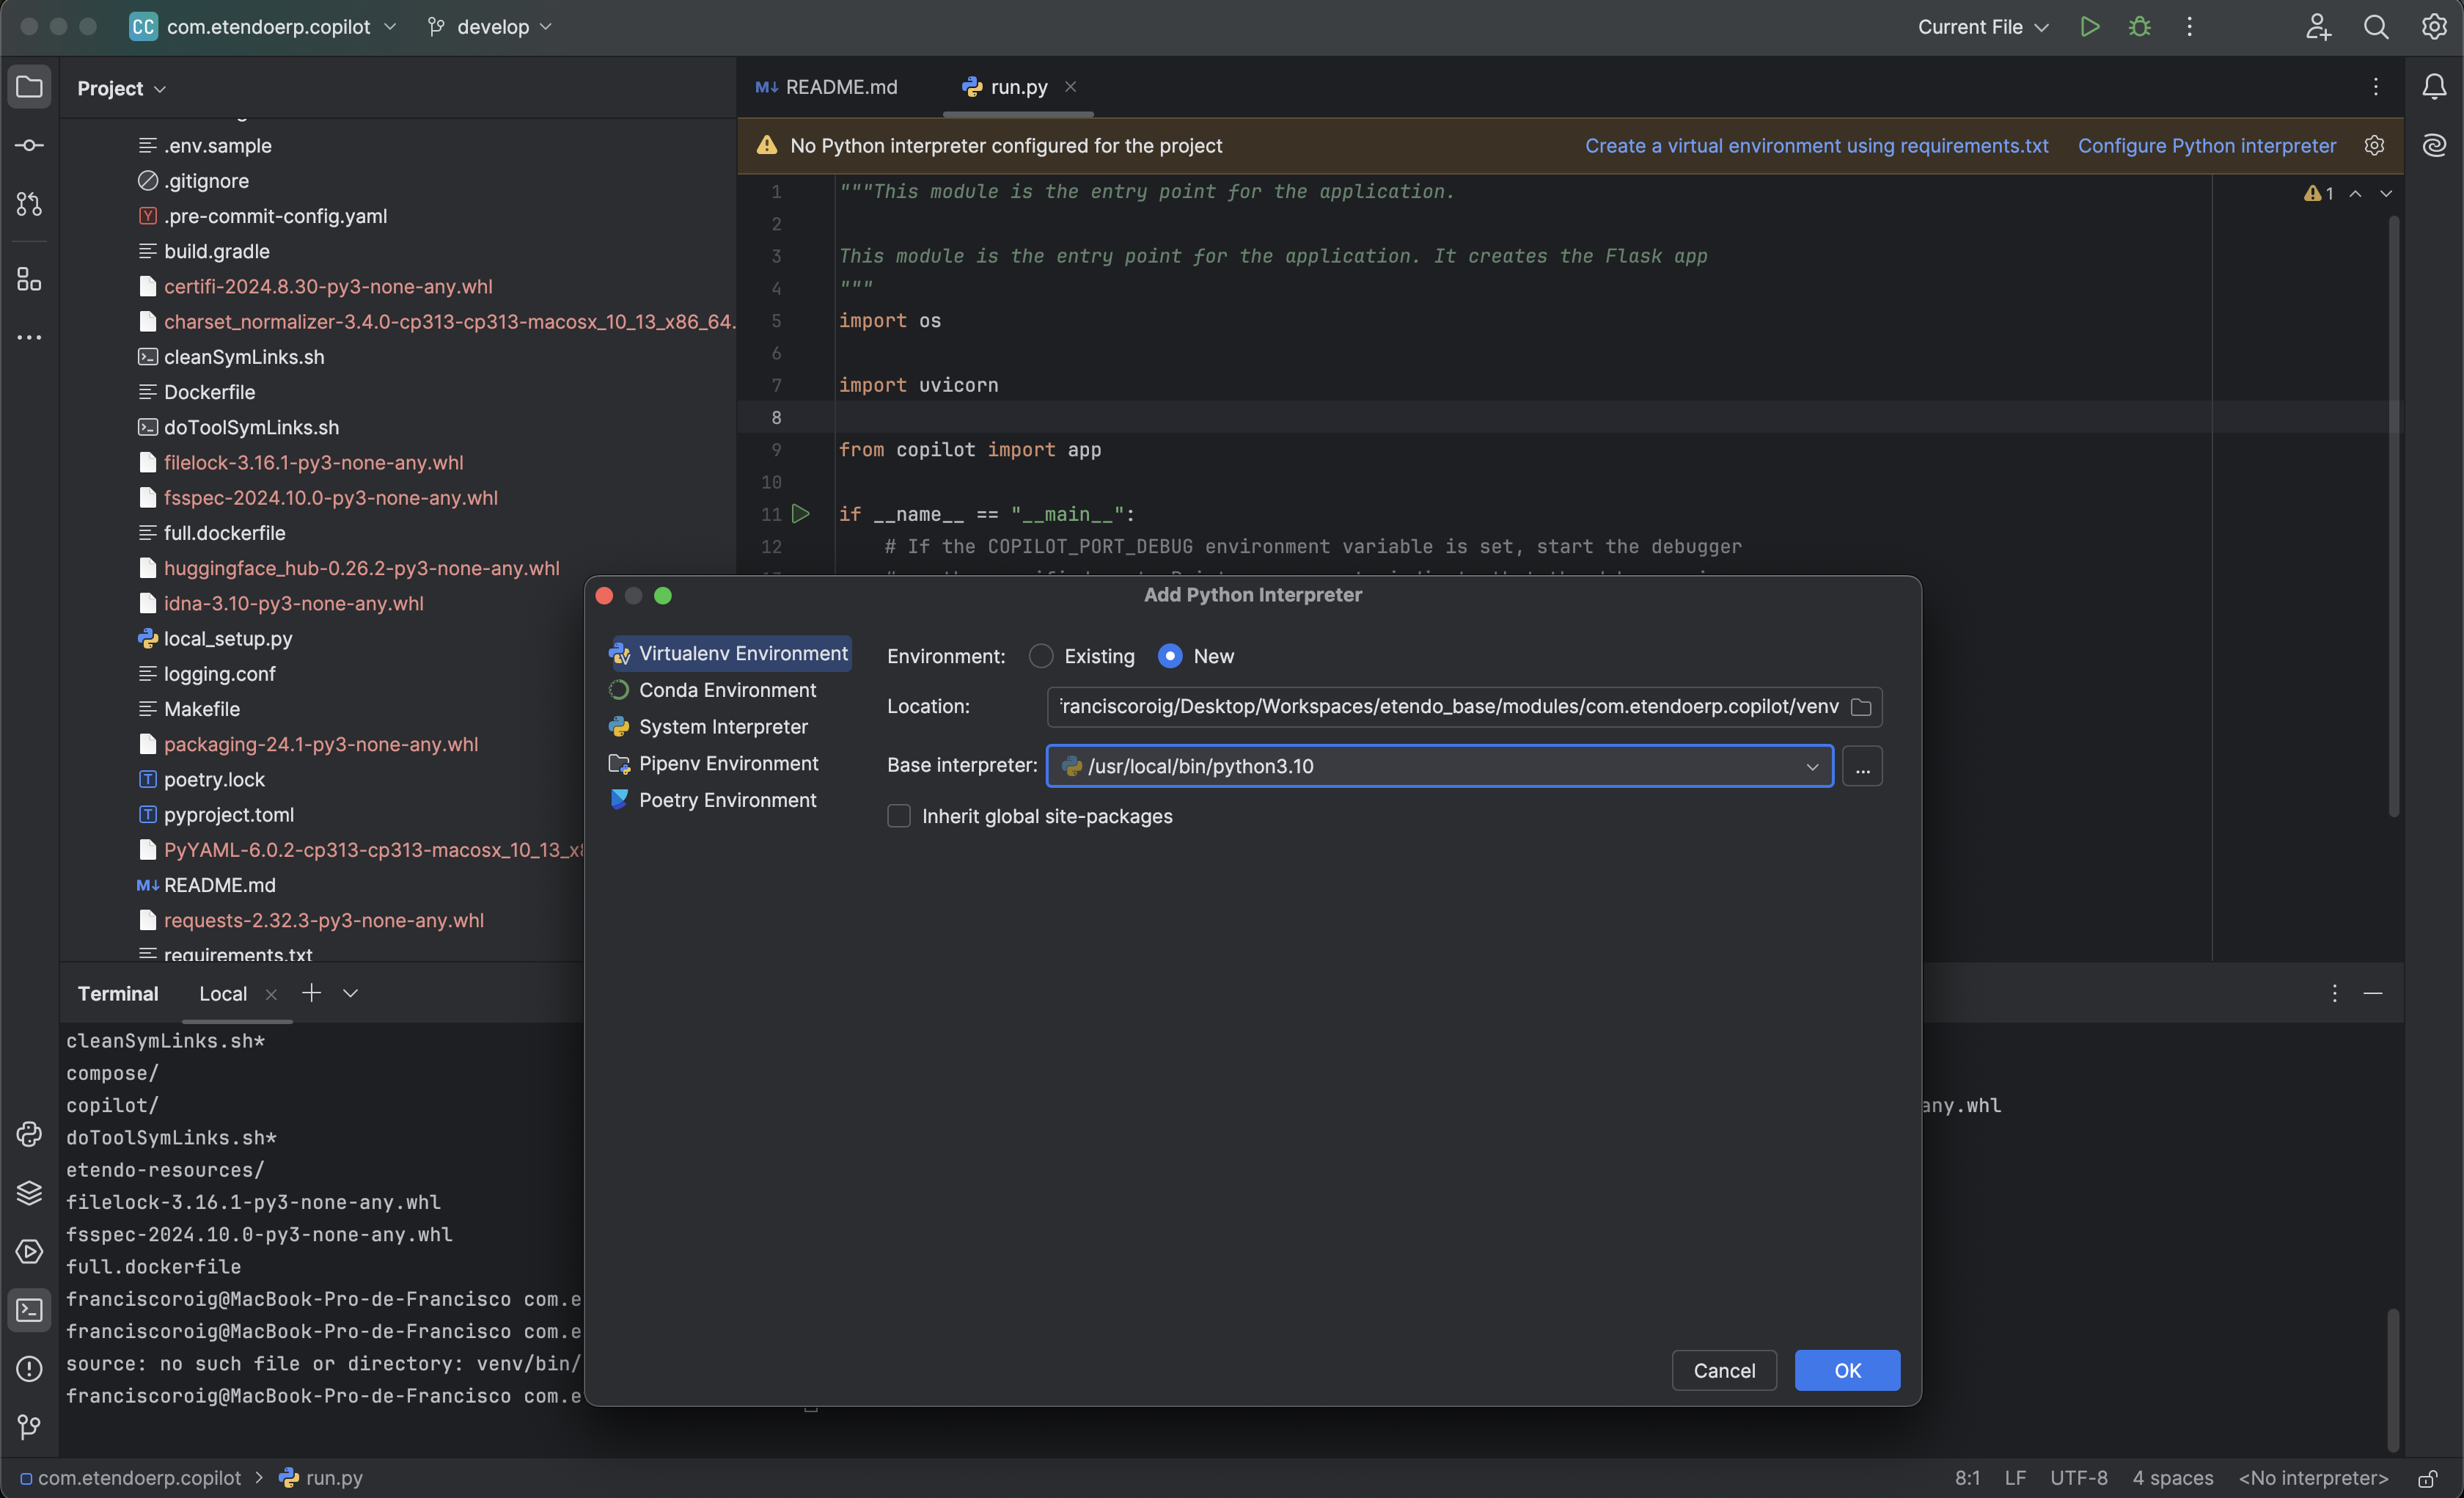The height and width of the screenshot is (1498, 2464).
Task: Open the Commit tool window icon
Action: [29, 146]
